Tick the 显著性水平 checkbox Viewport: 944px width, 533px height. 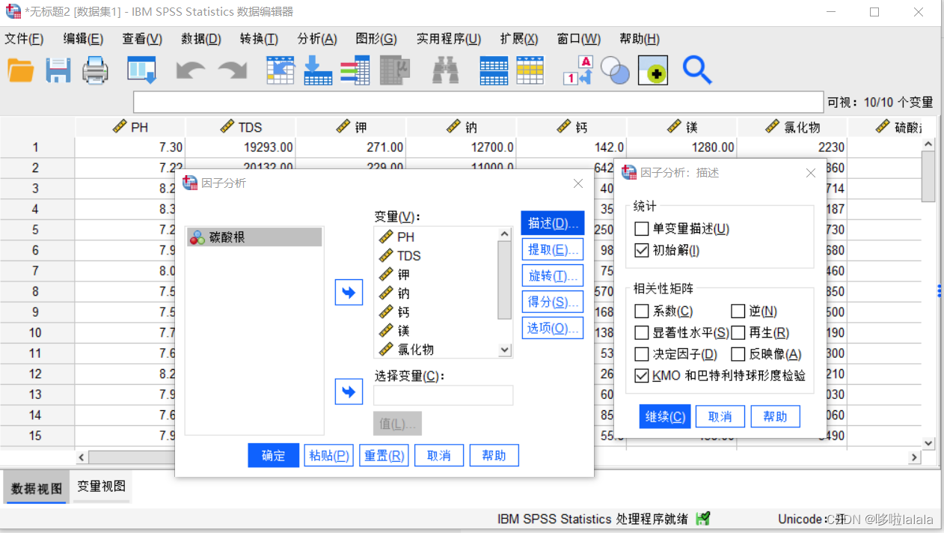pos(641,332)
